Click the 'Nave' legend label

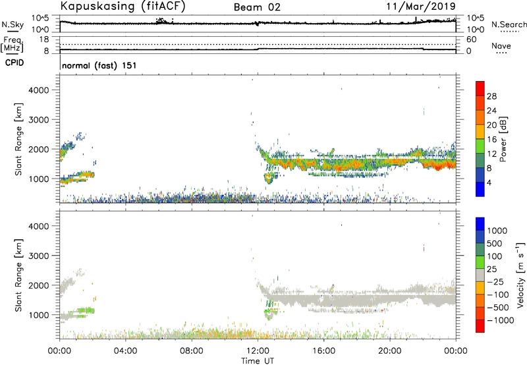tap(501, 46)
